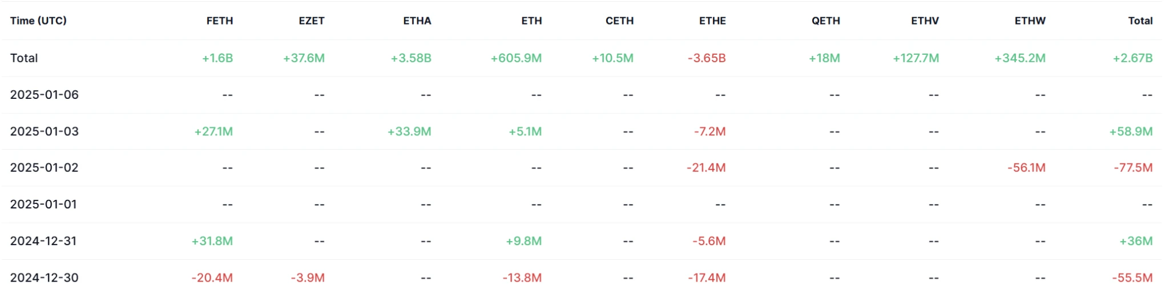The image size is (1169, 293).
Task: Select the +27.1M FETH value
Action: [213, 131]
